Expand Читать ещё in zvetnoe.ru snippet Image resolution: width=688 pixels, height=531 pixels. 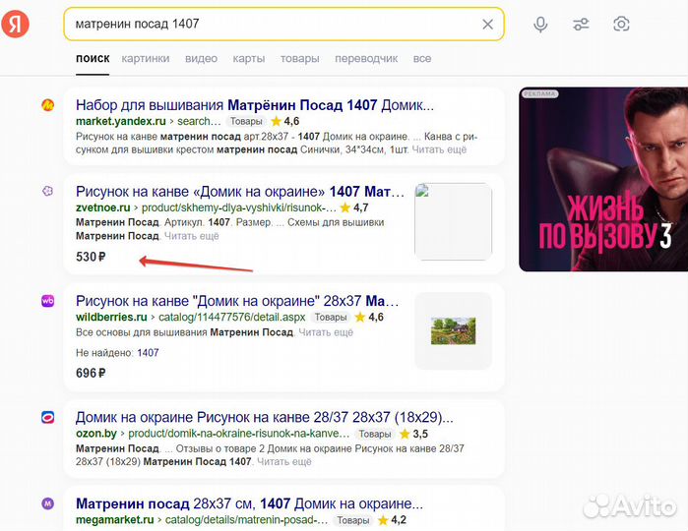pos(191,236)
